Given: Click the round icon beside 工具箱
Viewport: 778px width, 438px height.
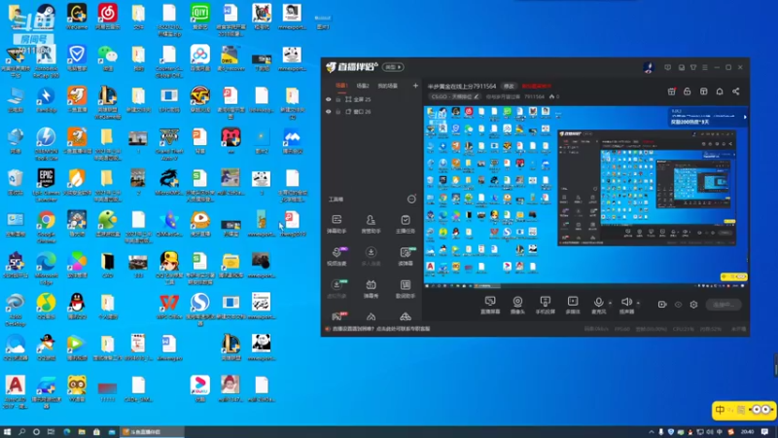Looking at the screenshot, I should tap(411, 200).
